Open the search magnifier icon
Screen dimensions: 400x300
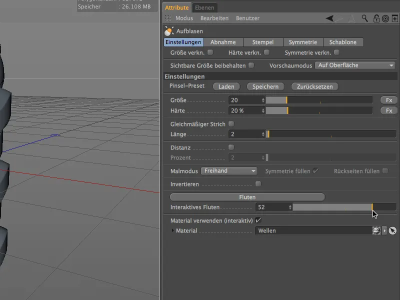click(365, 18)
